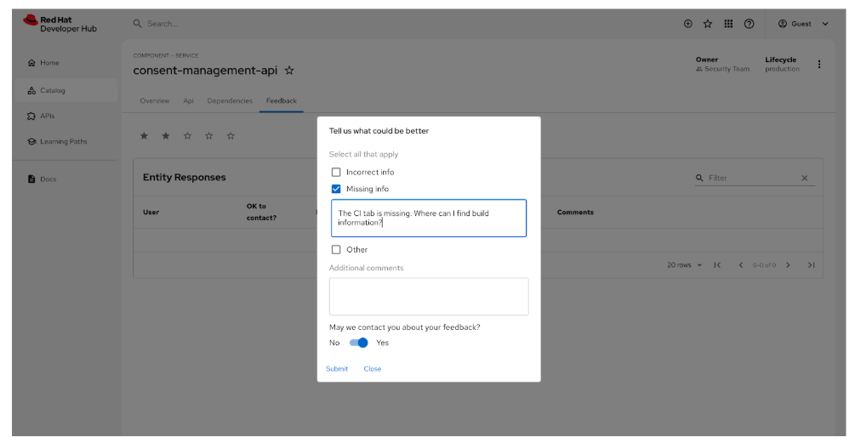The height and width of the screenshot is (443, 855).
Task: Click the Additional comments text box
Action: click(429, 297)
